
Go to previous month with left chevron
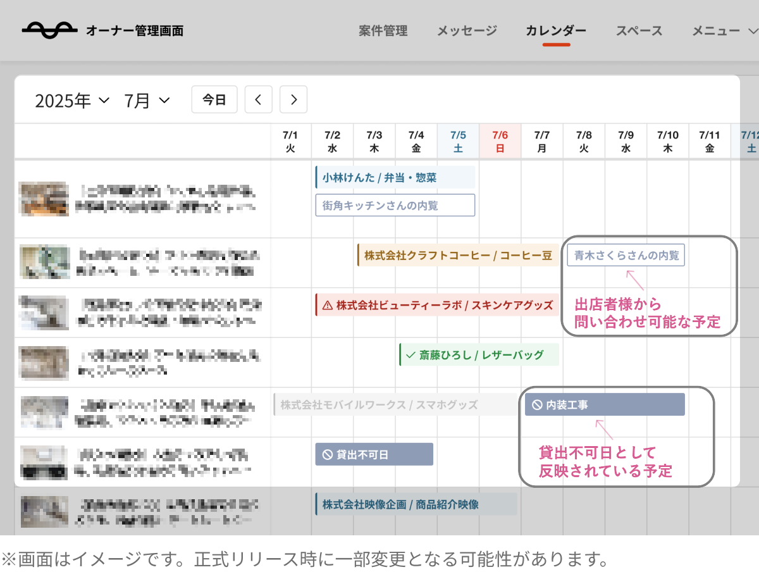pos(258,99)
